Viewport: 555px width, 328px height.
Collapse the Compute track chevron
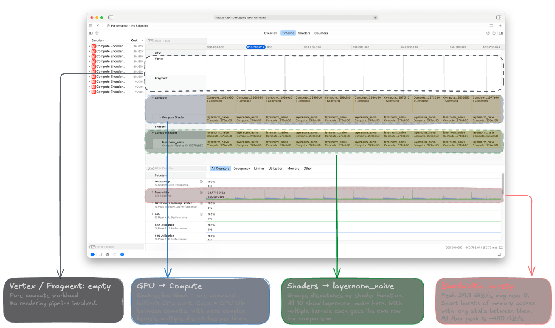(153, 97)
